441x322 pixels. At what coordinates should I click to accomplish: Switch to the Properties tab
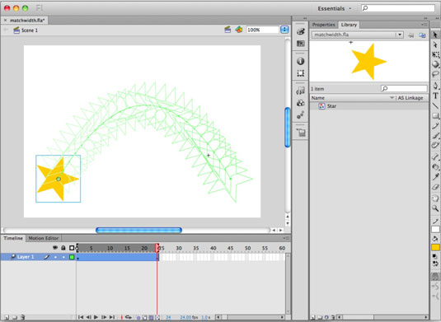[323, 25]
